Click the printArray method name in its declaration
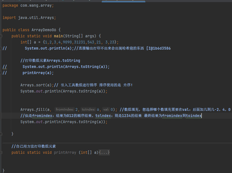Image resolution: width=232 pixels, height=173 pixels. pyautogui.click(x=65, y=153)
